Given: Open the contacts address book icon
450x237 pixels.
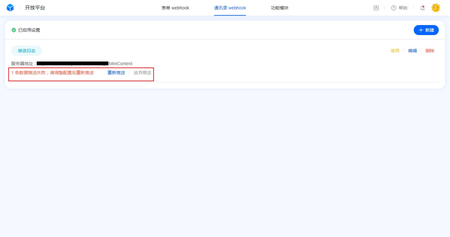Looking at the screenshot, I should (x=376, y=8).
